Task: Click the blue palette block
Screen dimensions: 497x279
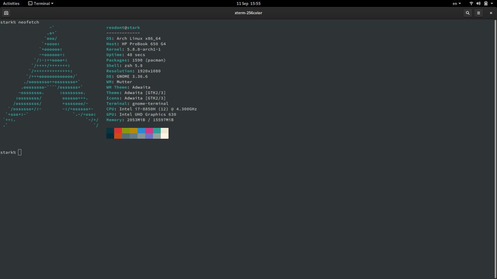Action: tap(141, 131)
